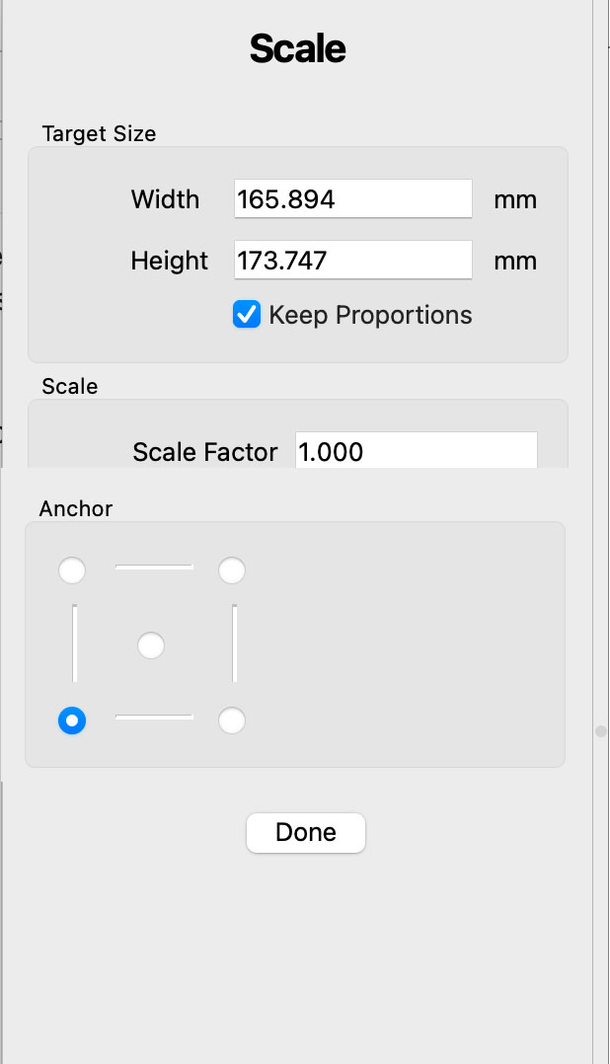Image resolution: width=610 pixels, height=1064 pixels.
Task: Click the mm unit next to Width
Action: pyautogui.click(x=515, y=200)
